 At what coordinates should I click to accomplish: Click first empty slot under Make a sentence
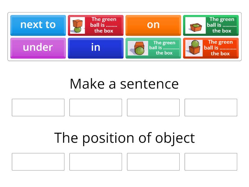point(38,108)
